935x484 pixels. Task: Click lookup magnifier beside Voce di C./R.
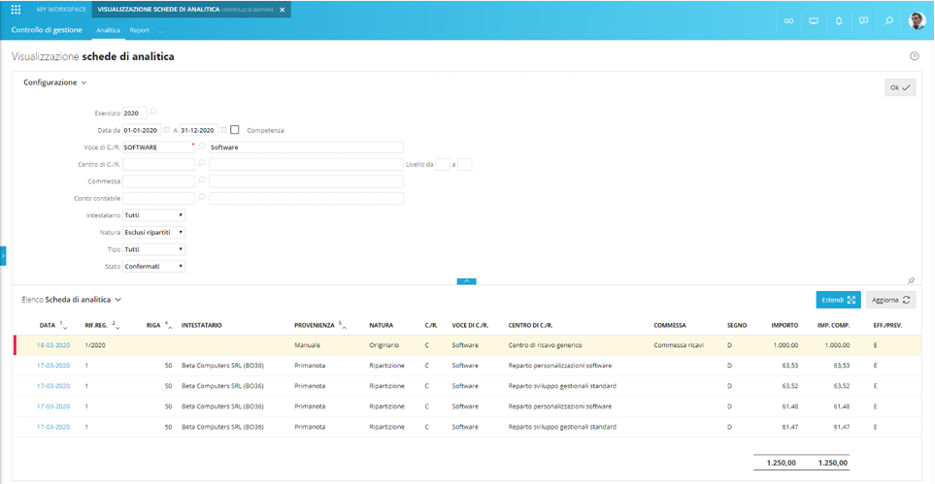pyautogui.click(x=202, y=147)
